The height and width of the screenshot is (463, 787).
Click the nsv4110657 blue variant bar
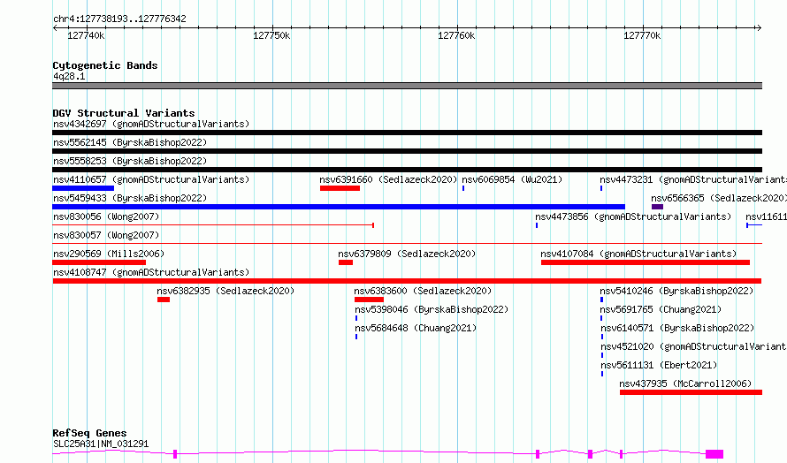tap(83, 188)
